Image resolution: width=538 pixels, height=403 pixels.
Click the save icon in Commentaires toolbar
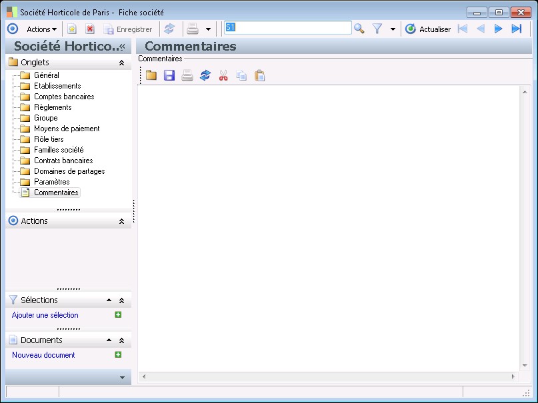(x=169, y=76)
